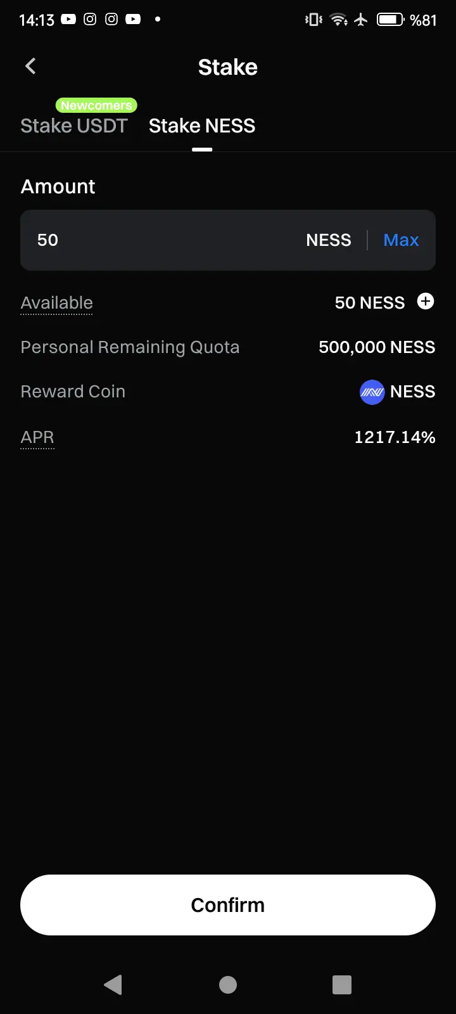Tap the airplane mode icon
456x1014 pixels.
(x=361, y=20)
